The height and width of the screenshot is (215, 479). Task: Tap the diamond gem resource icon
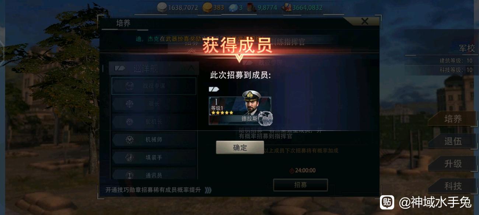tap(233, 7)
